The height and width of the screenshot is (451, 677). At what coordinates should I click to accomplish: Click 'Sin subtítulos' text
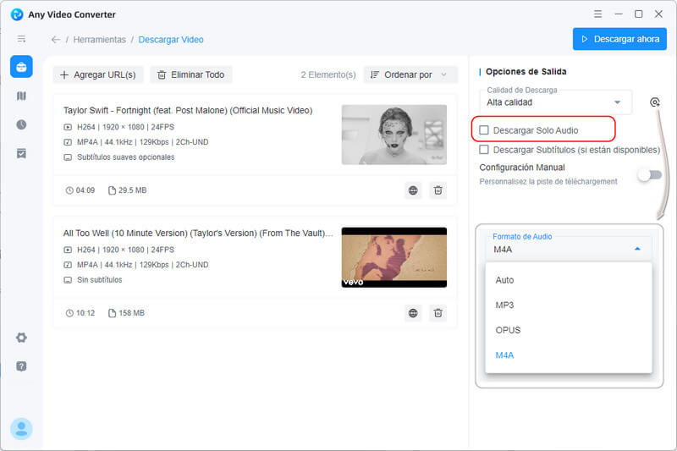[x=100, y=280]
